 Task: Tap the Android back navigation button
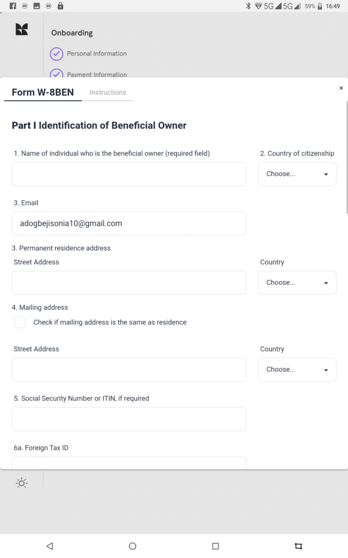pyautogui.click(x=49, y=546)
